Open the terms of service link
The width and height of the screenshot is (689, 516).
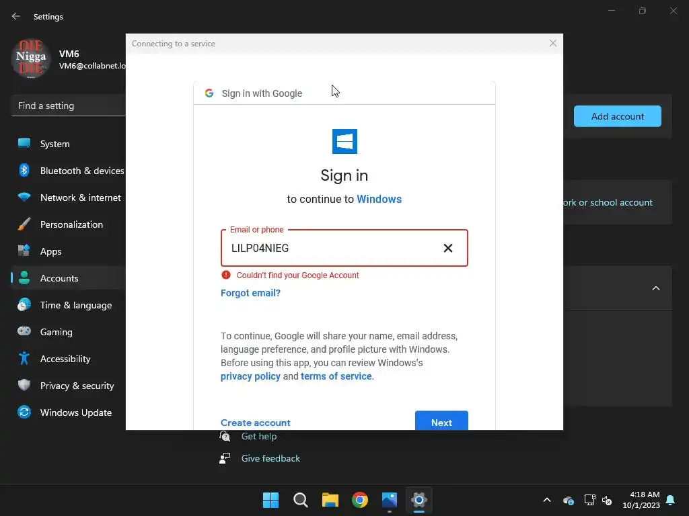tap(336, 376)
